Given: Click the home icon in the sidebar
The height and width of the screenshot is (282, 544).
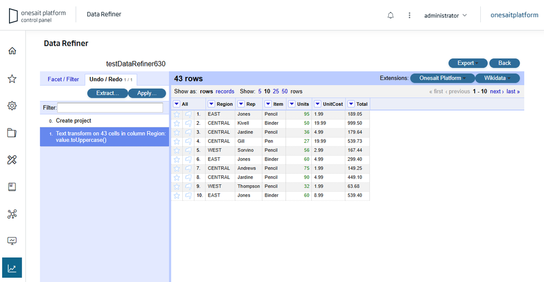Looking at the screenshot, I should click(x=12, y=51).
